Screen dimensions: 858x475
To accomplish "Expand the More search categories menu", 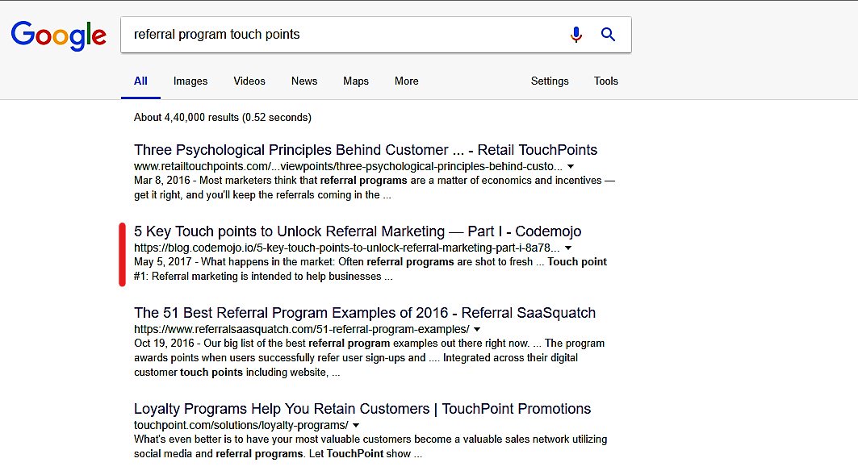I will [407, 81].
